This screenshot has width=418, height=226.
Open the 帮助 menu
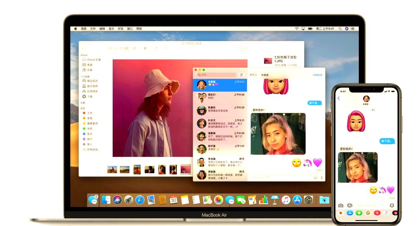139,29
